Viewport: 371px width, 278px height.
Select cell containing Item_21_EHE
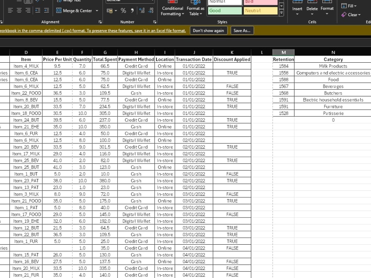click(x=26, y=127)
